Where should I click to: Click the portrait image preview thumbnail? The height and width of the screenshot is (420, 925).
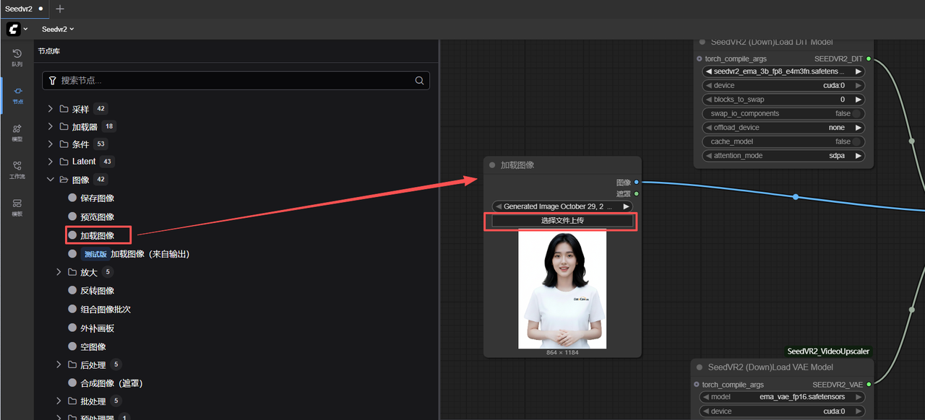click(562, 289)
